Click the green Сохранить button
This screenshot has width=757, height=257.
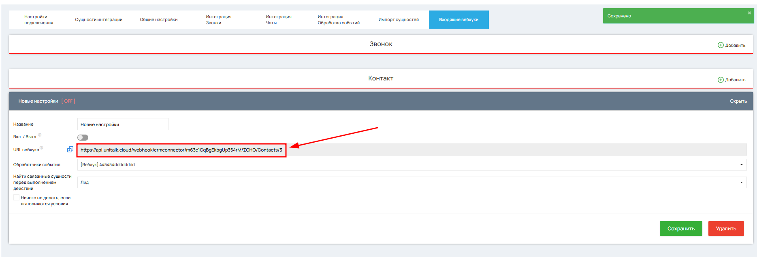point(681,229)
